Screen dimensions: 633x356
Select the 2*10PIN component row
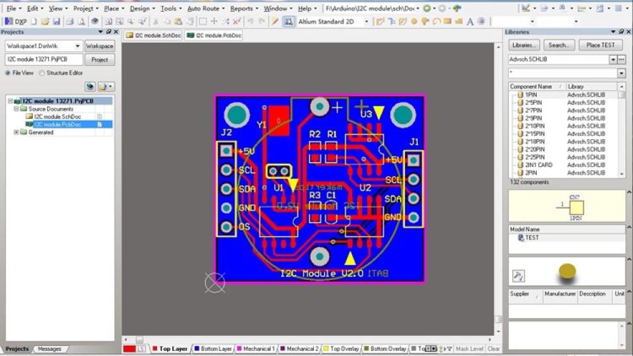[x=564, y=126]
